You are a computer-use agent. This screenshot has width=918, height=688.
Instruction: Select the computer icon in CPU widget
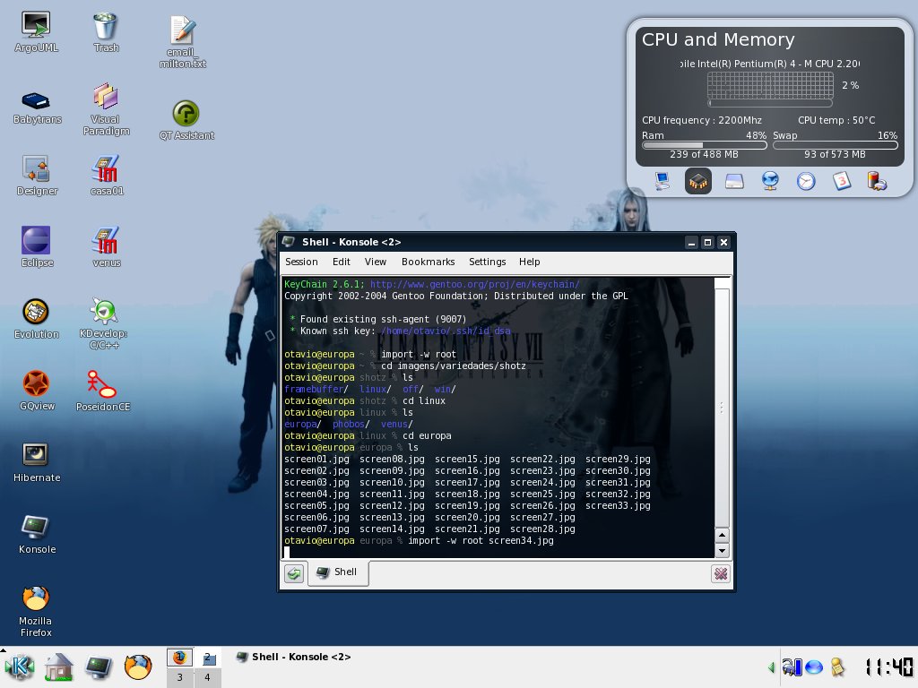(663, 181)
